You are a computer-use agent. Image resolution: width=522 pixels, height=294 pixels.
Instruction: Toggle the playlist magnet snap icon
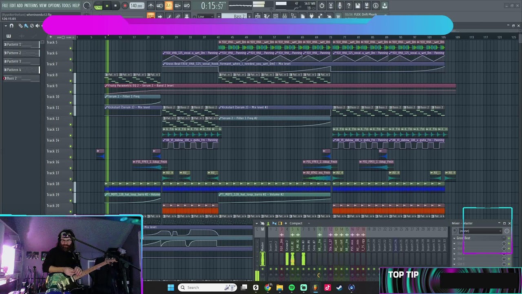11,26
